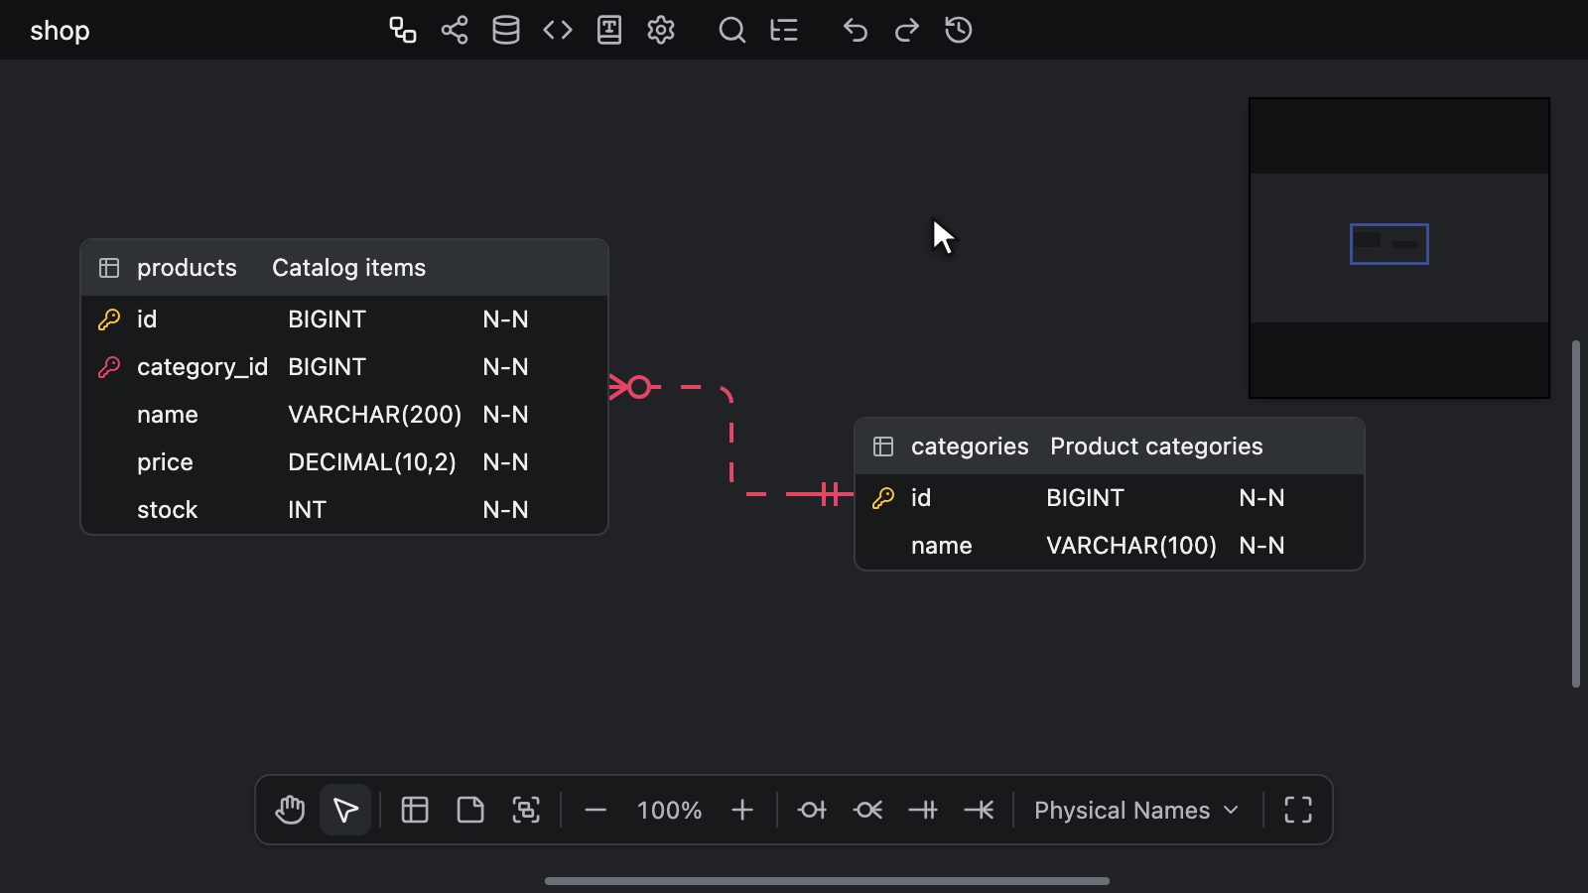
Task: Select the one-only relationship tool
Action: [923, 810]
